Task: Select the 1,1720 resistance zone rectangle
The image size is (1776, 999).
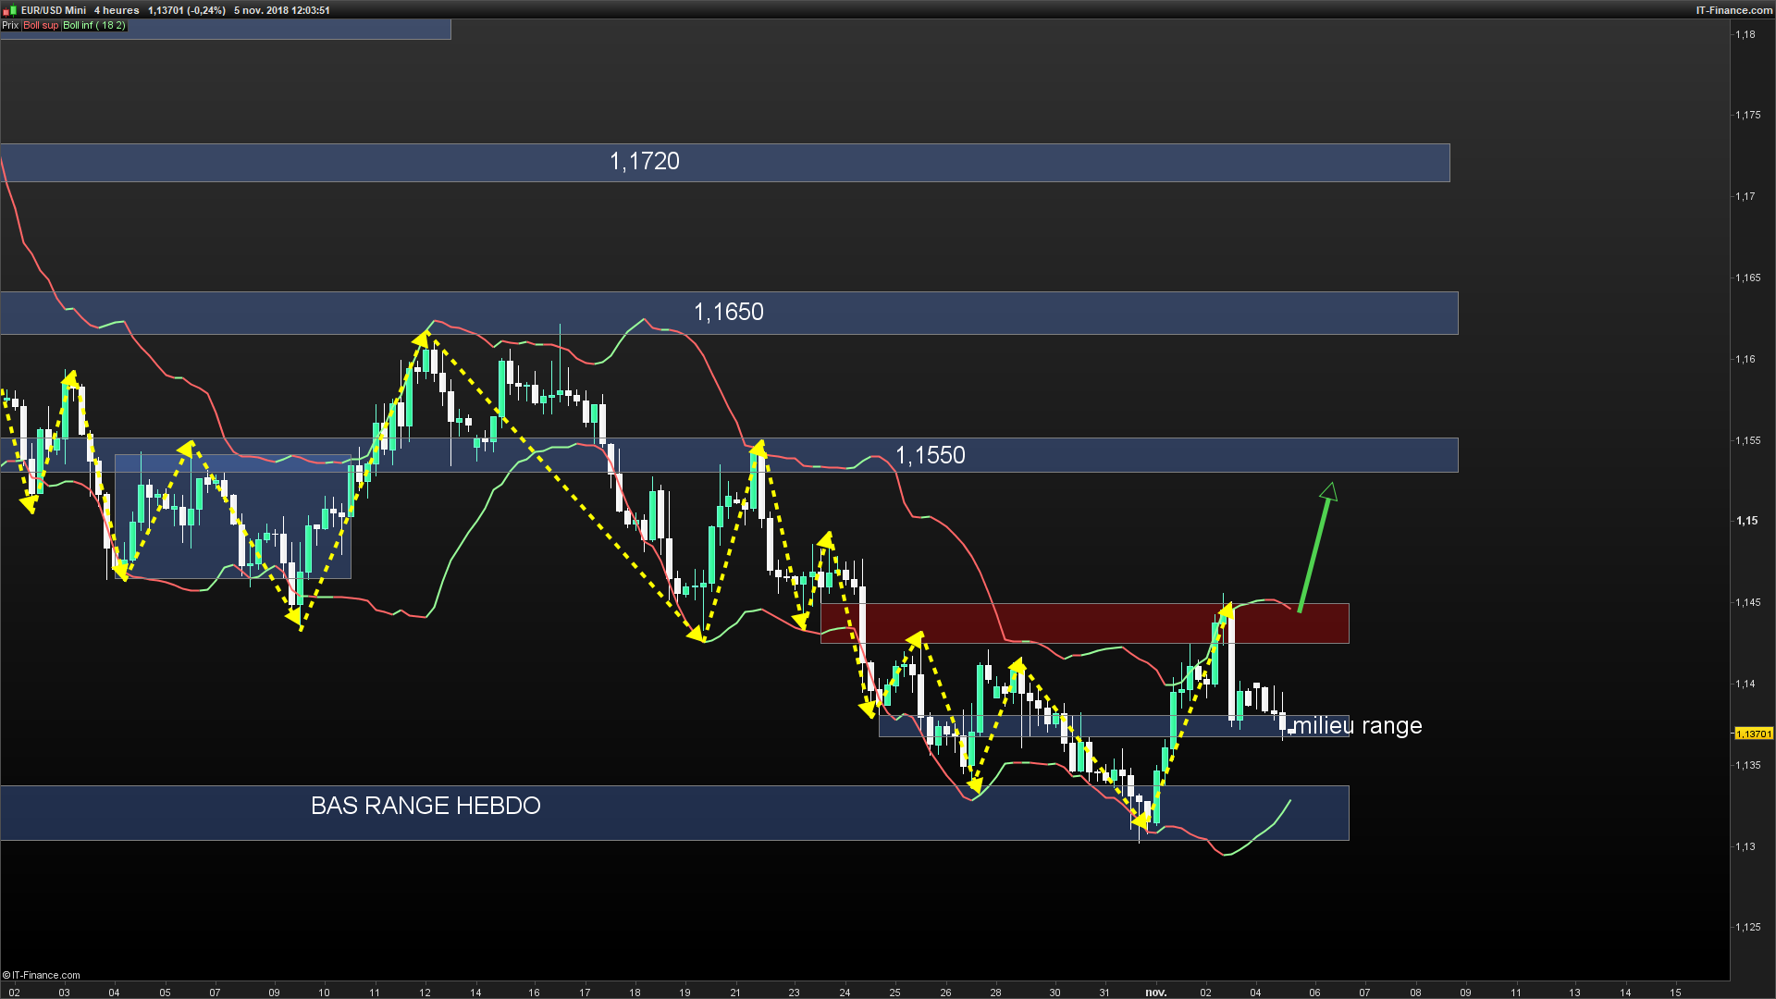Action: pos(725,163)
